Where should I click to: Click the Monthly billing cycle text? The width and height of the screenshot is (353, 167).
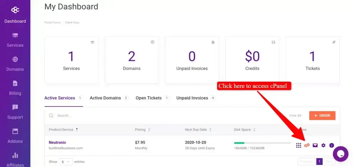141,148
